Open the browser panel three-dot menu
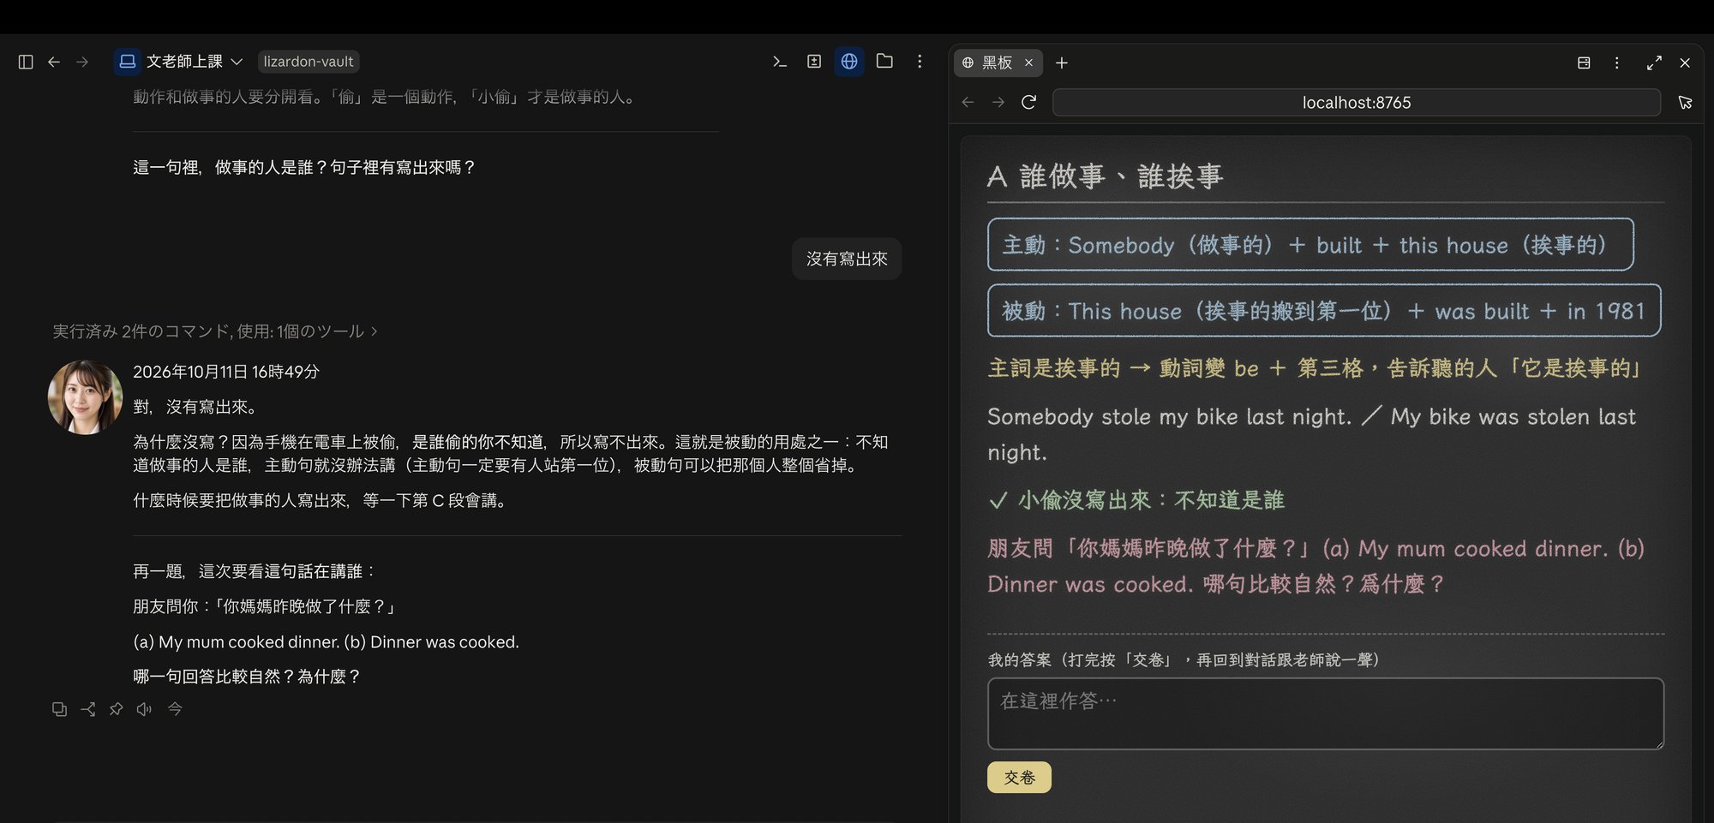This screenshot has height=823, width=1714. [x=1617, y=63]
